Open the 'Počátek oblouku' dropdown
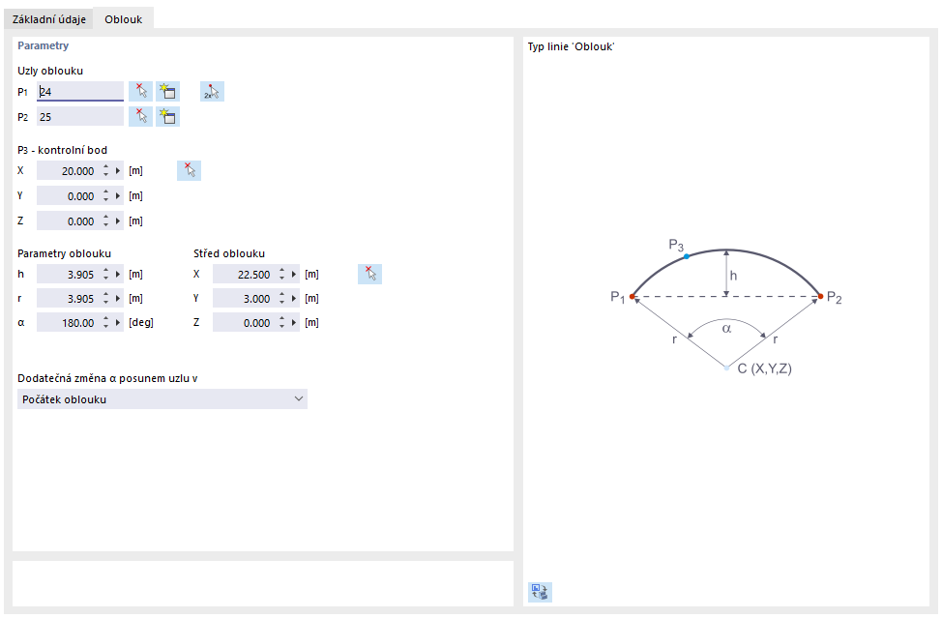The height and width of the screenshot is (618, 942). coord(162,399)
